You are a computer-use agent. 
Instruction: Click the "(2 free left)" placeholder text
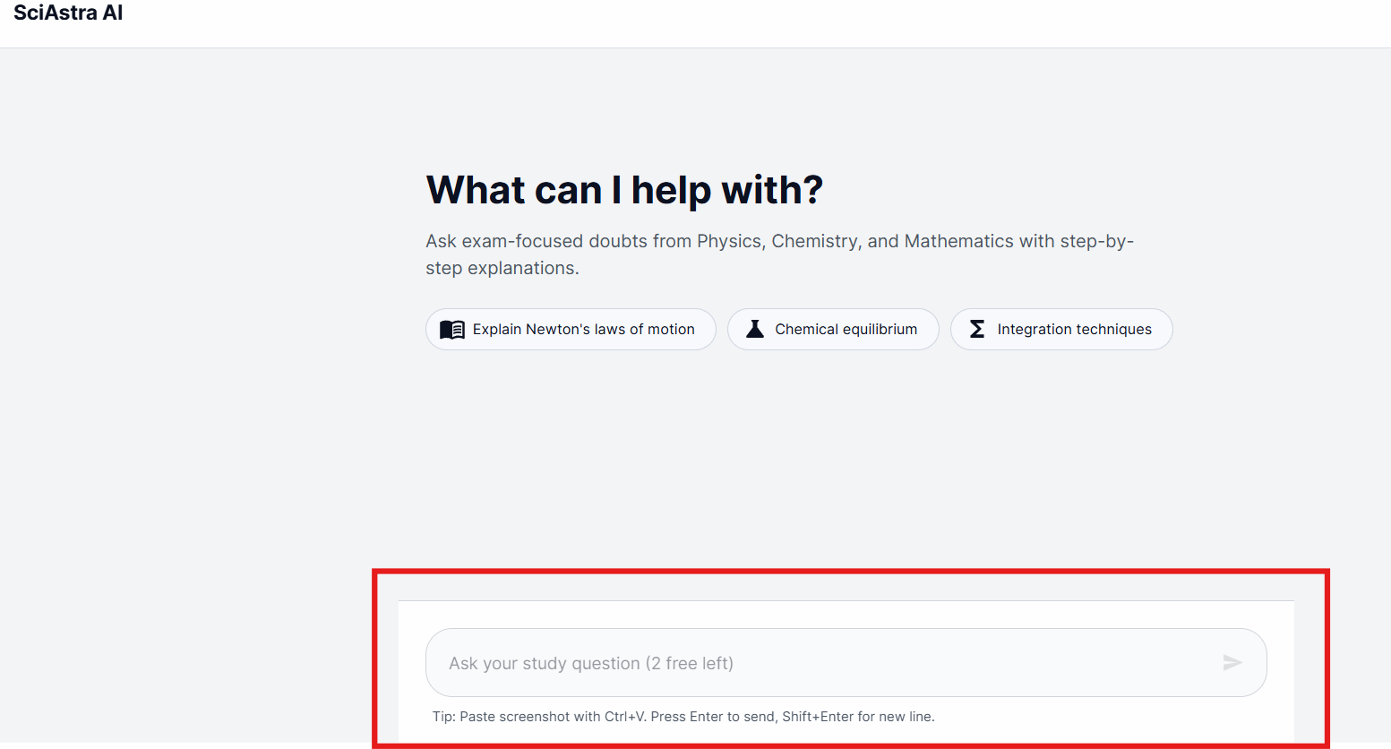click(x=689, y=664)
